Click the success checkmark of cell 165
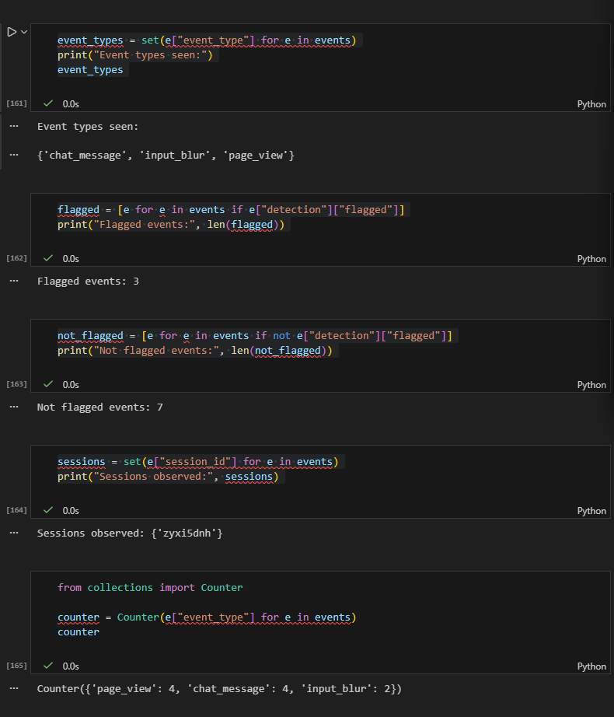614x717 pixels. tap(49, 666)
